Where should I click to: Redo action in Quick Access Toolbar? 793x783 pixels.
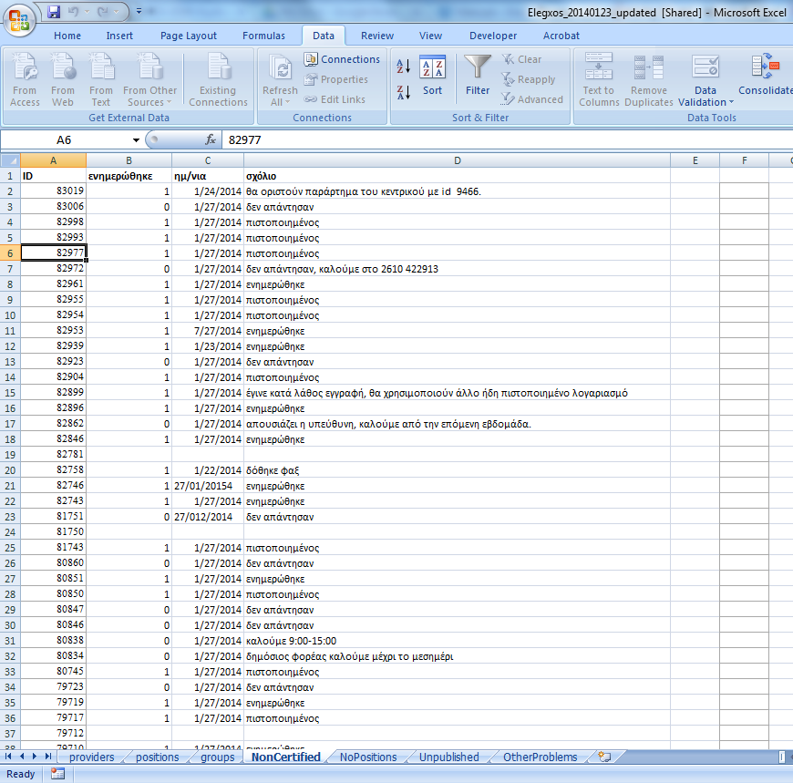103,12
